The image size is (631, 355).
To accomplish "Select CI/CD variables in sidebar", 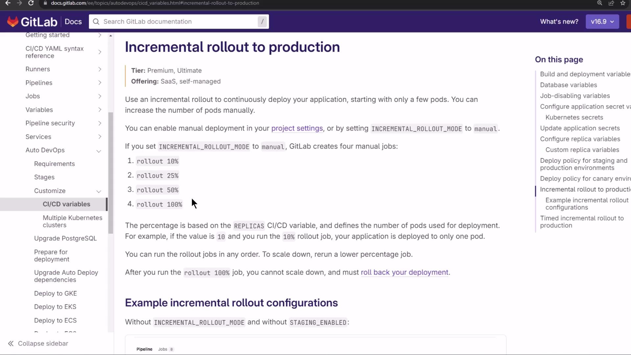I will (x=66, y=204).
